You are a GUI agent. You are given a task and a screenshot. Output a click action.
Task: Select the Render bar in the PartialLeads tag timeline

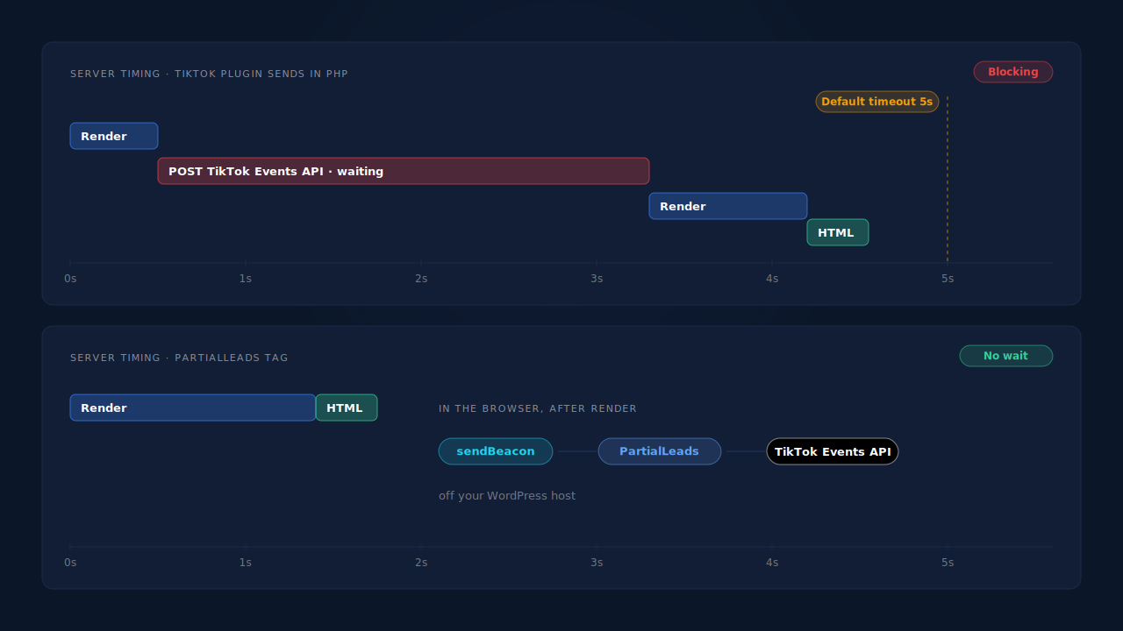[193, 408]
